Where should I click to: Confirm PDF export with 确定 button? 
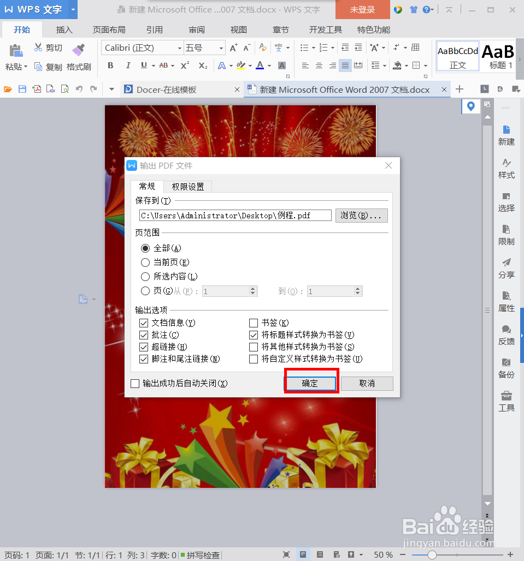[x=310, y=384]
